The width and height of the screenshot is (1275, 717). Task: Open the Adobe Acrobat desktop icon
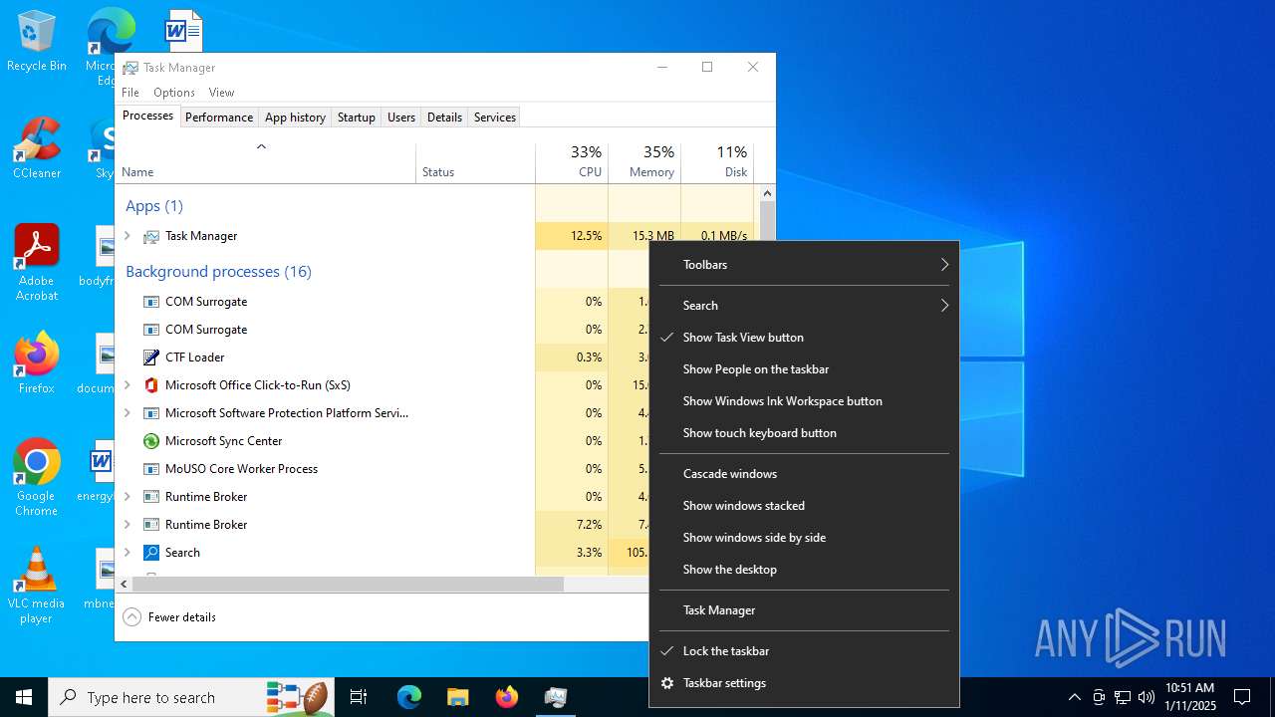tap(37, 263)
